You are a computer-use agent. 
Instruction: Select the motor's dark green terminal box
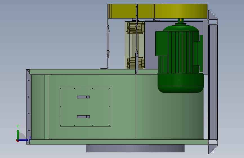[x=162, y=44]
